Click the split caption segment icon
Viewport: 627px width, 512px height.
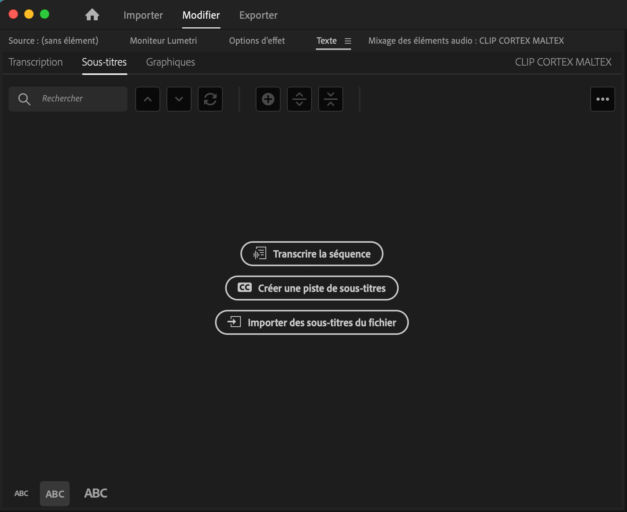click(x=299, y=99)
